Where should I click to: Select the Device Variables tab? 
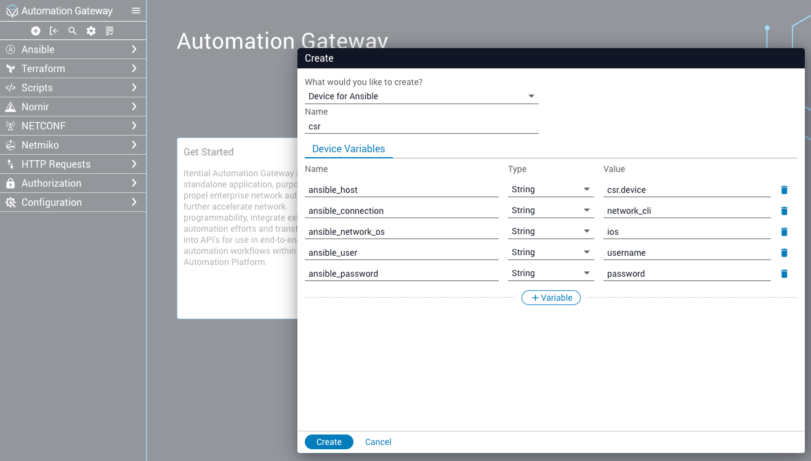(x=349, y=149)
